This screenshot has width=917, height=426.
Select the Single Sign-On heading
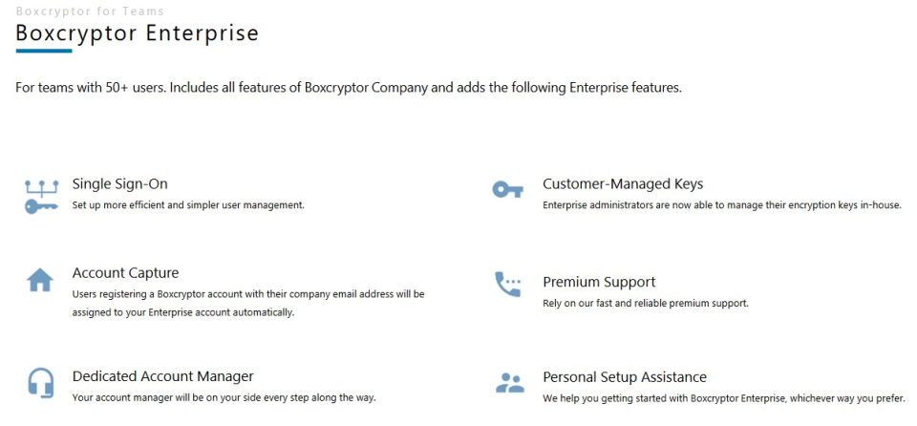click(119, 183)
